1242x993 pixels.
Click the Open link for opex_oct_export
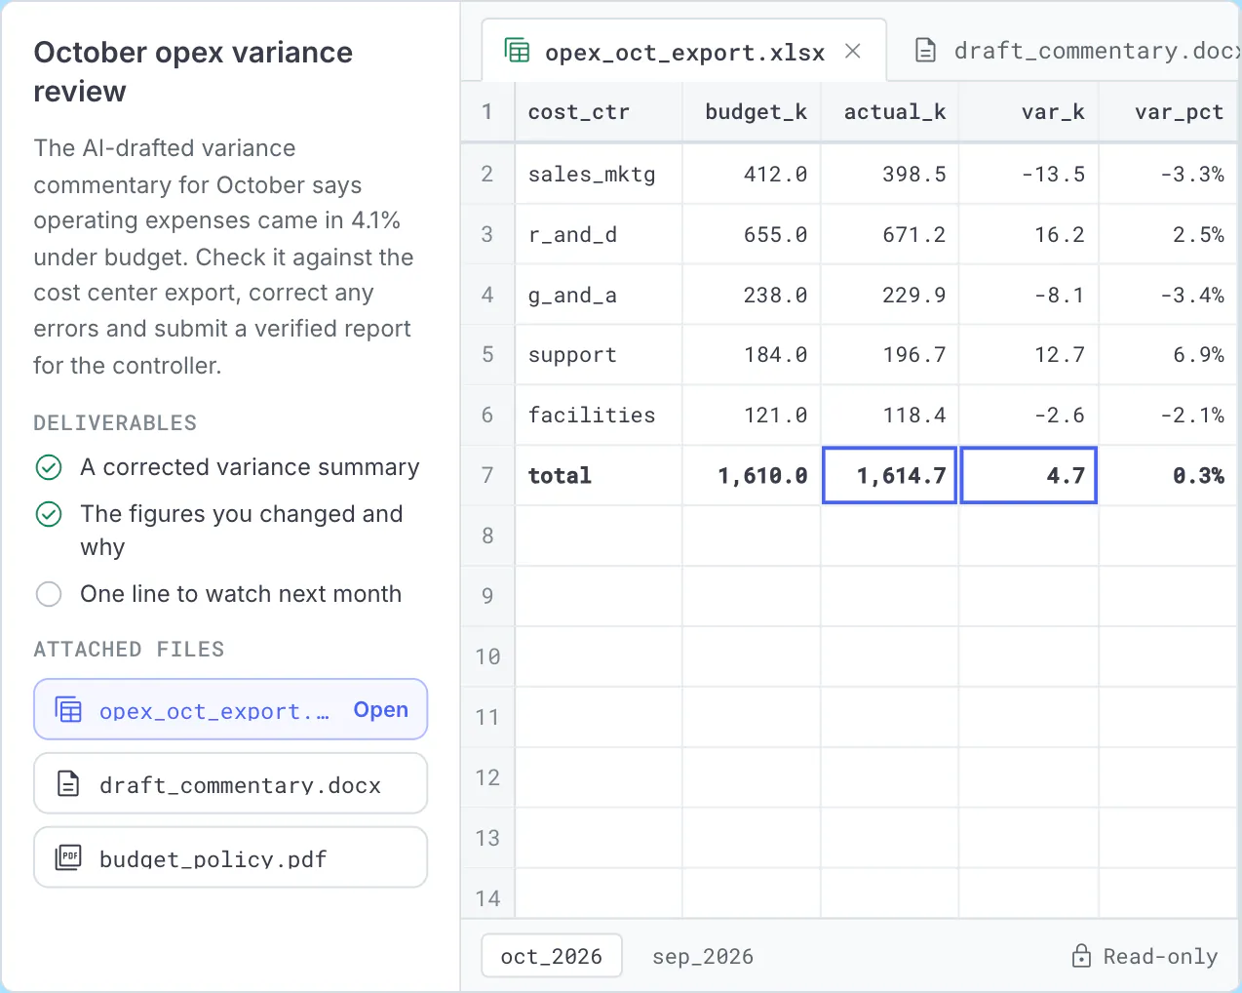click(381, 710)
